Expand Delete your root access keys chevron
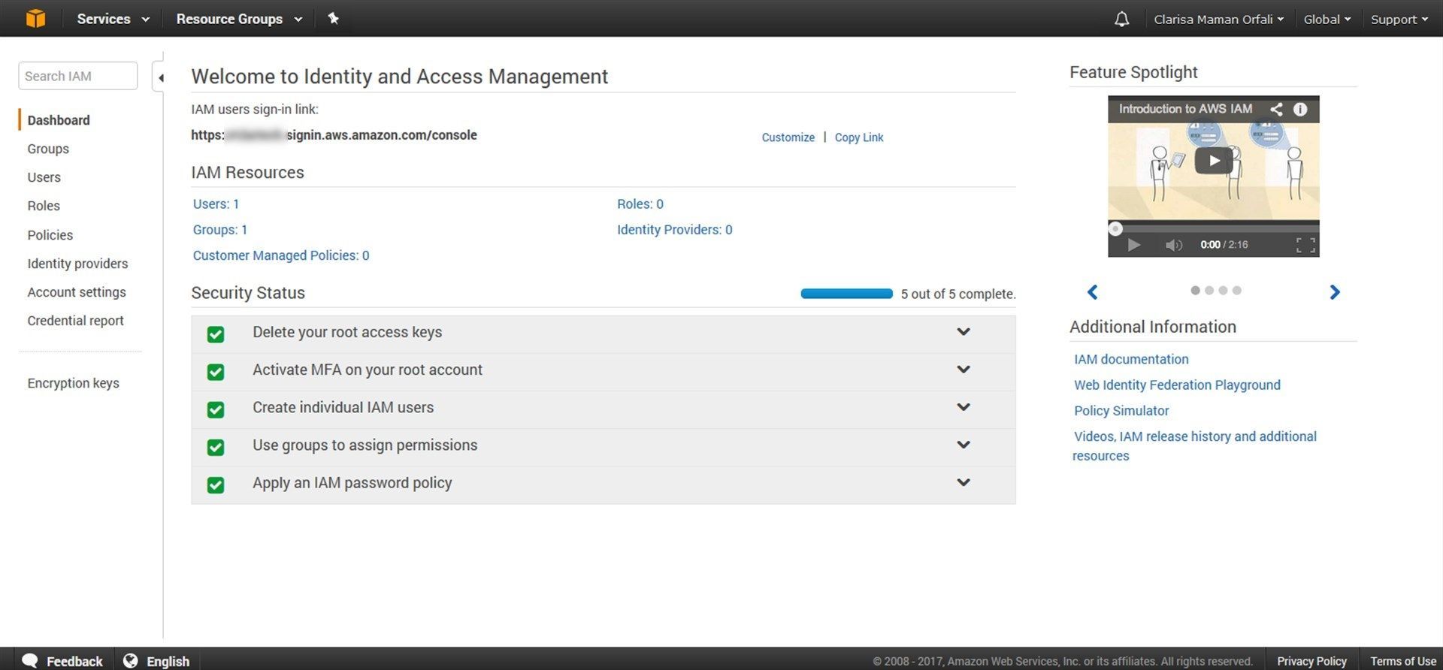1443x670 pixels. click(x=964, y=332)
